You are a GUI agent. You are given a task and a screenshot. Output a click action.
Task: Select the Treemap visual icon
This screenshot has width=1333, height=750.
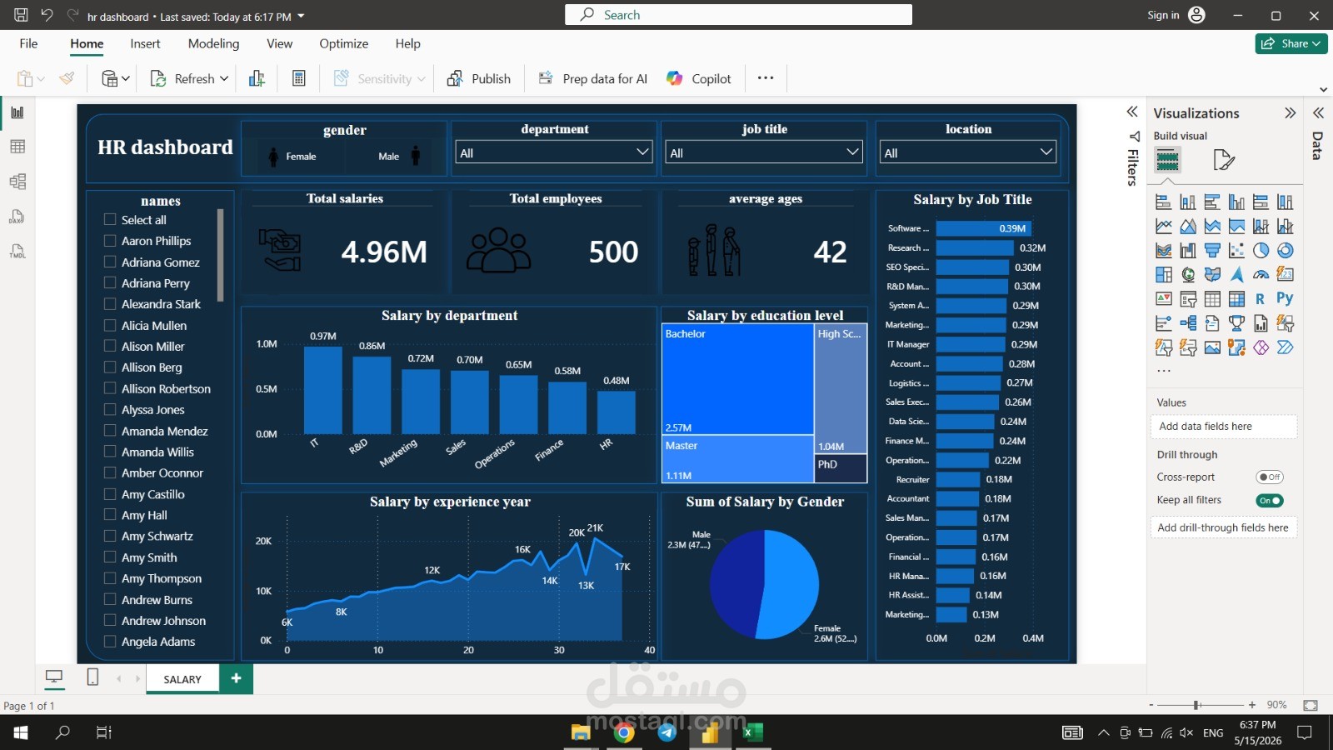coord(1164,274)
